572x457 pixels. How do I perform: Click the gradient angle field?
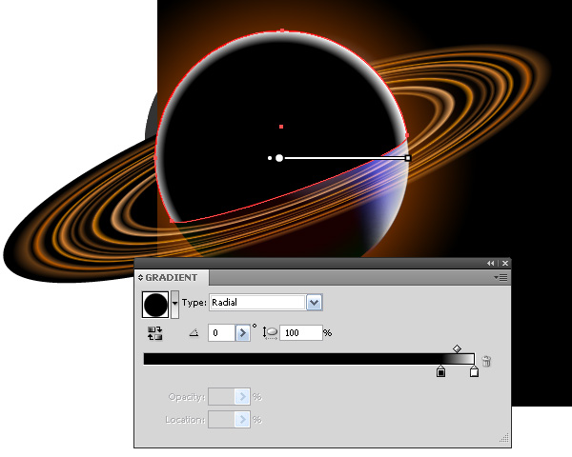[x=221, y=332]
